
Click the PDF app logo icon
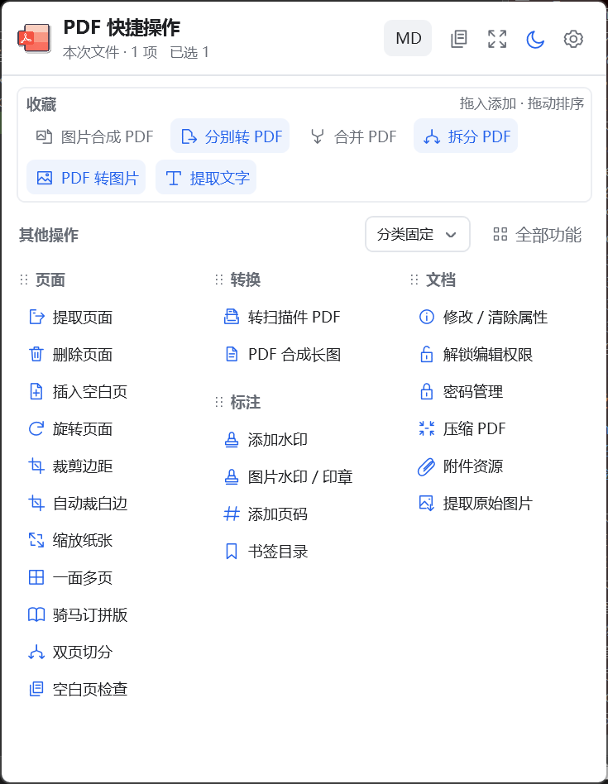pyautogui.click(x=35, y=38)
